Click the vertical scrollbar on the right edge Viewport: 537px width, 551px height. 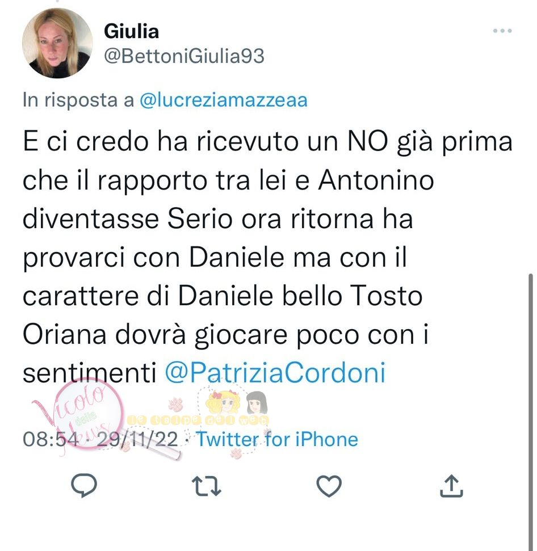[x=531, y=412]
